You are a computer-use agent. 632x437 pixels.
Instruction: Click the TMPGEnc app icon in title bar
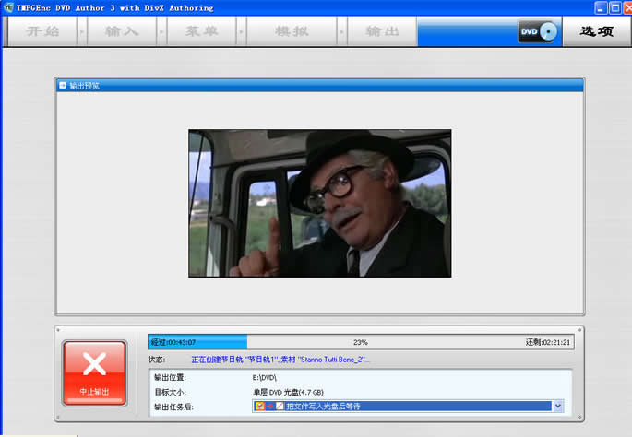pos(8,7)
